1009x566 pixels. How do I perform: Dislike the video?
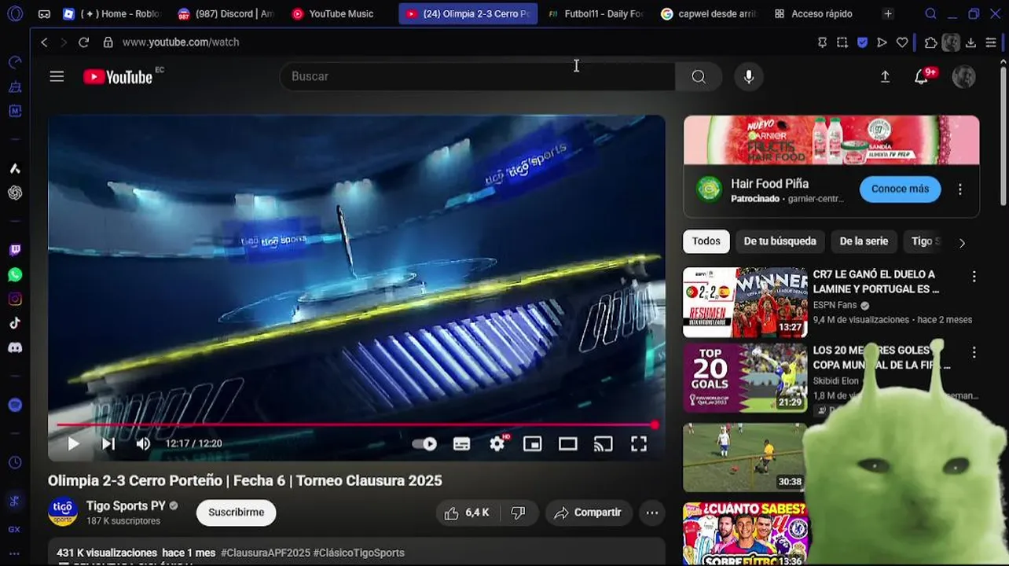[518, 513]
